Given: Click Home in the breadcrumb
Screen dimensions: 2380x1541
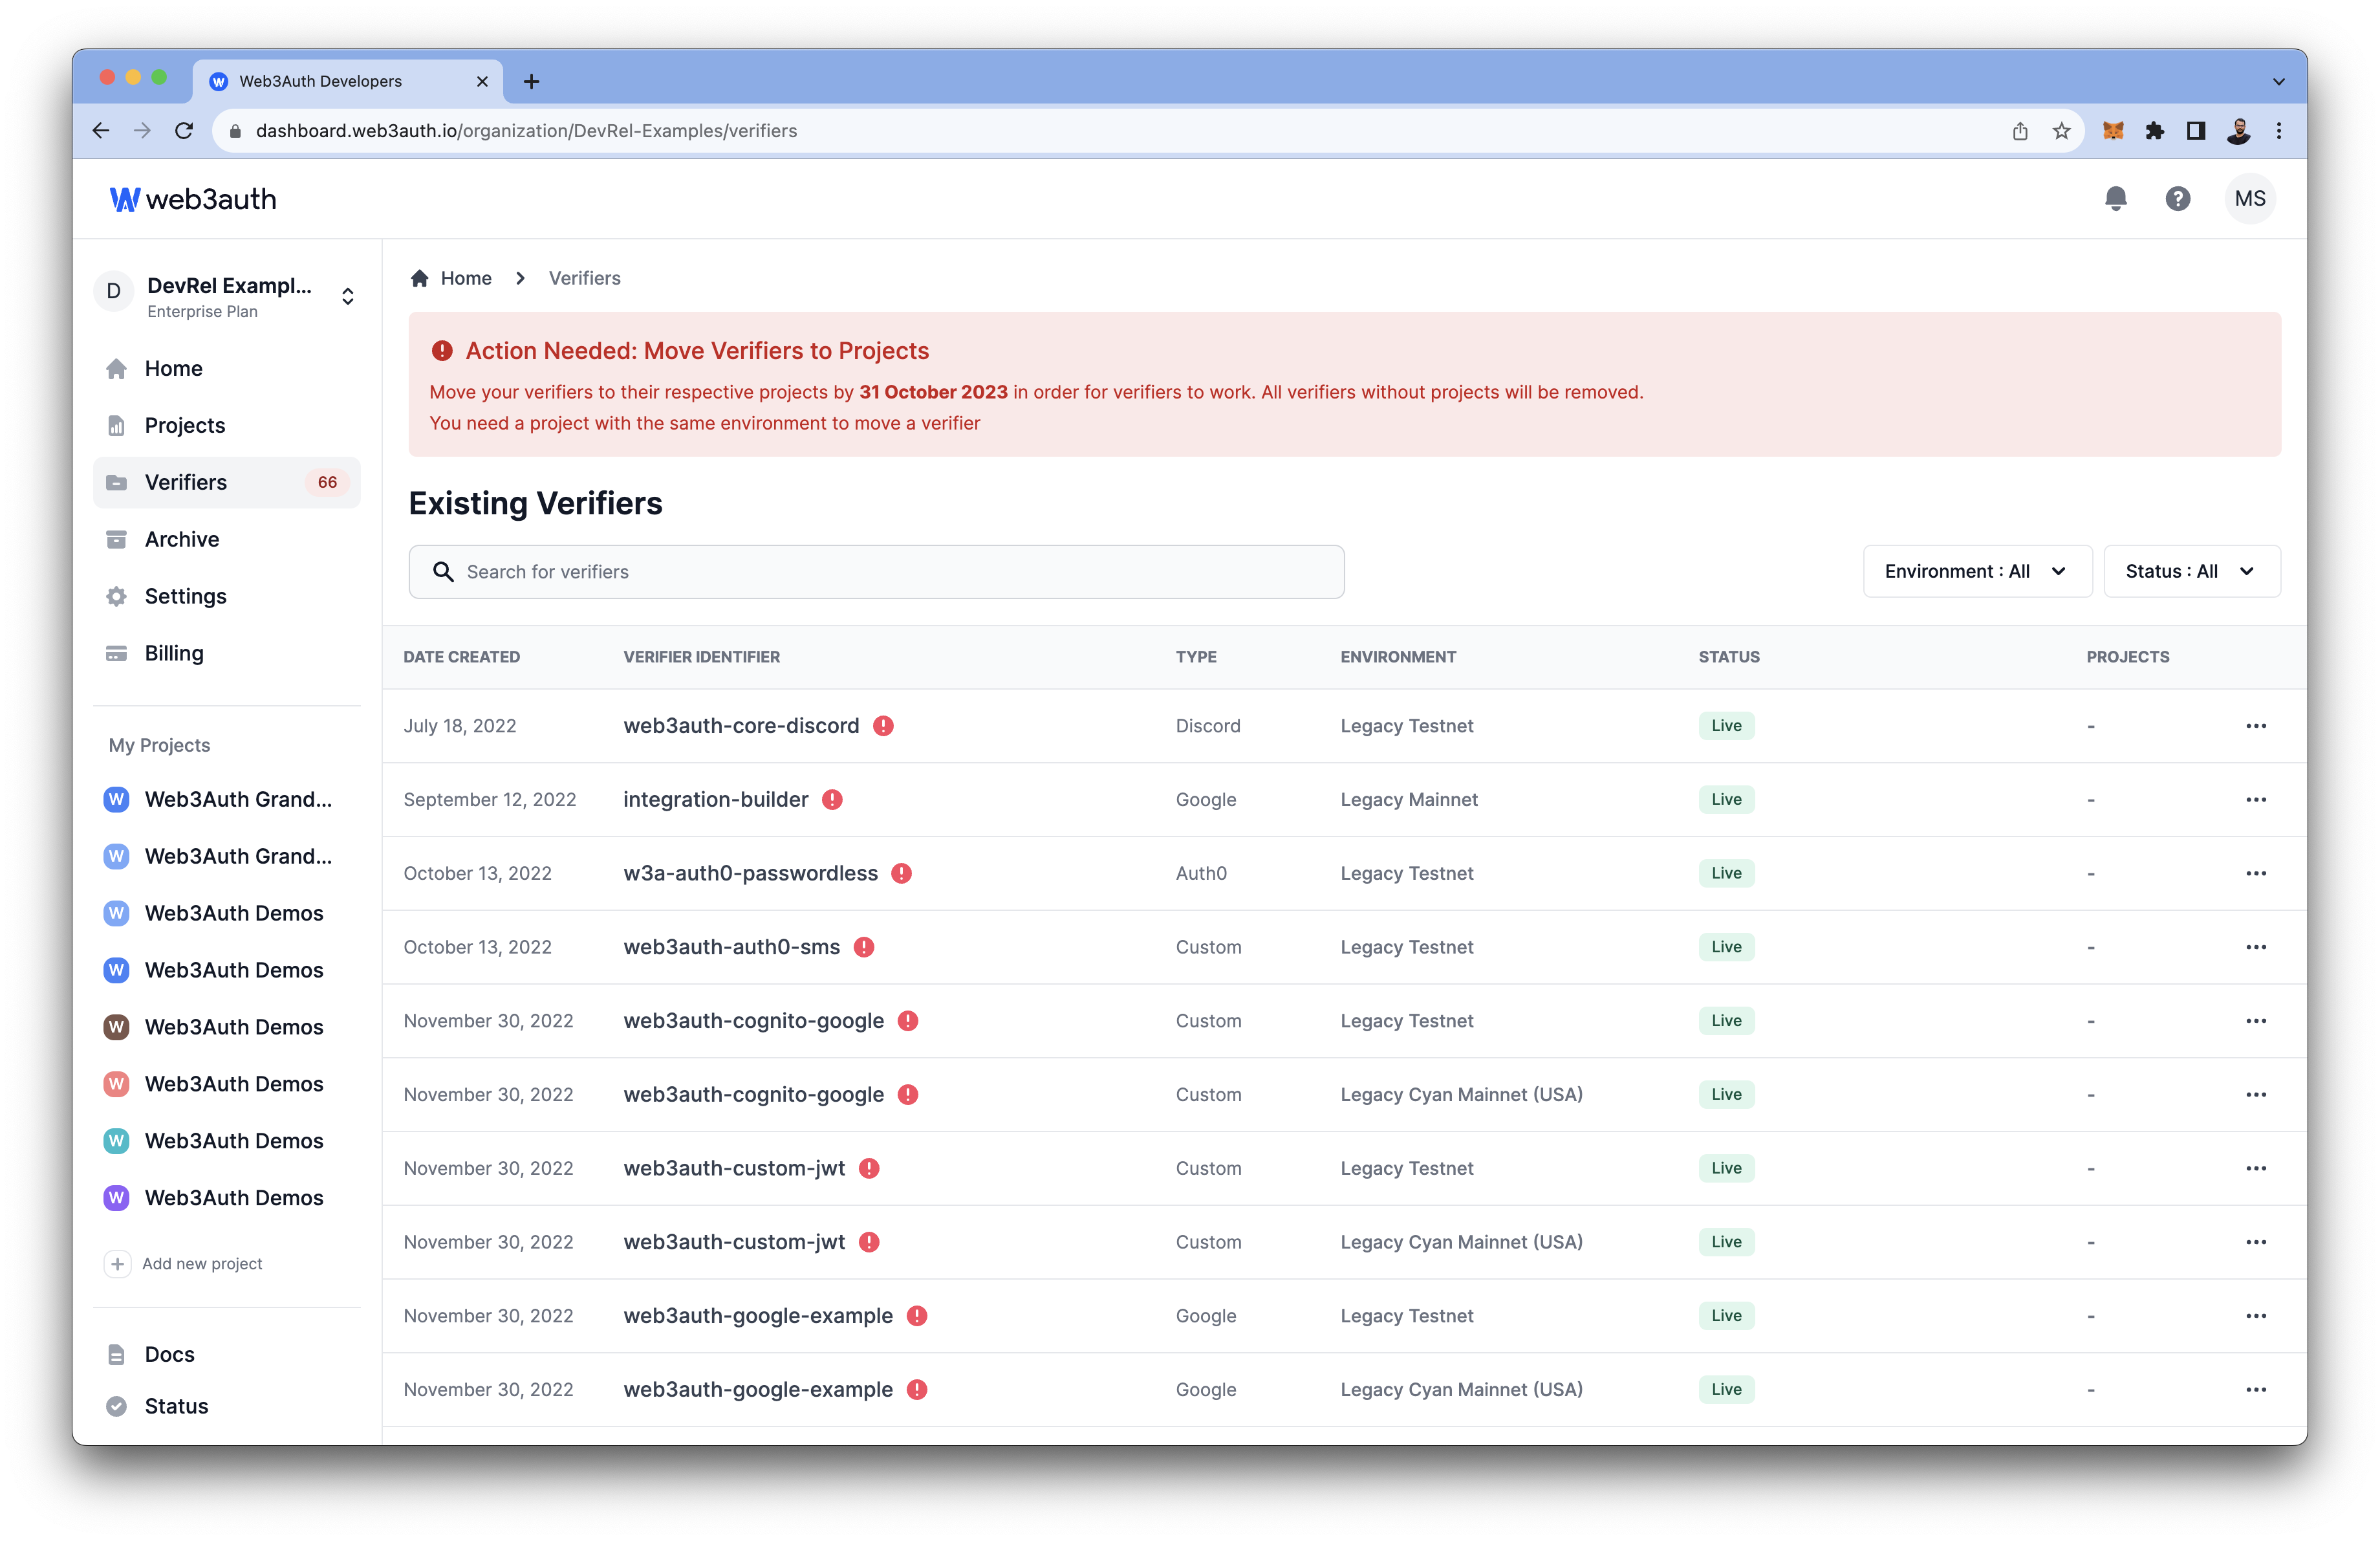Looking at the screenshot, I should pyautogui.click(x=466, y=278).
